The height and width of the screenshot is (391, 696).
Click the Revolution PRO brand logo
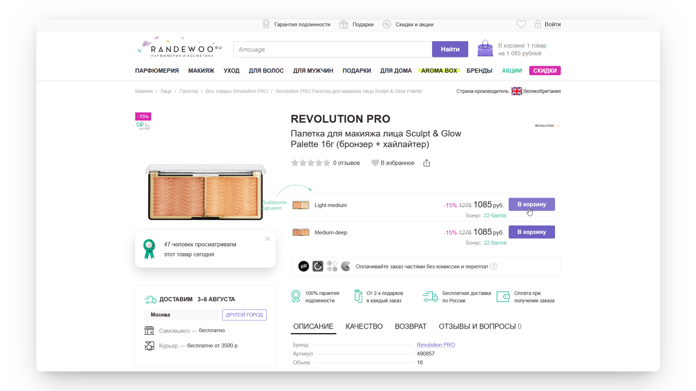pyautogui.click(x=547, y=126)
